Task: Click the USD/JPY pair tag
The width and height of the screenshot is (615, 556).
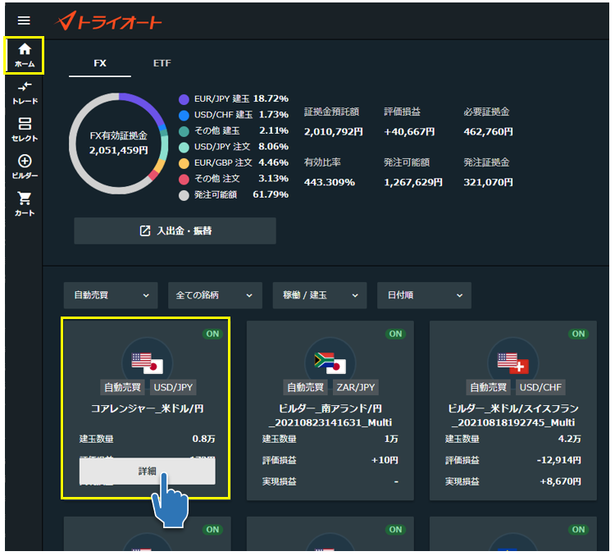Action: point(173,387)
